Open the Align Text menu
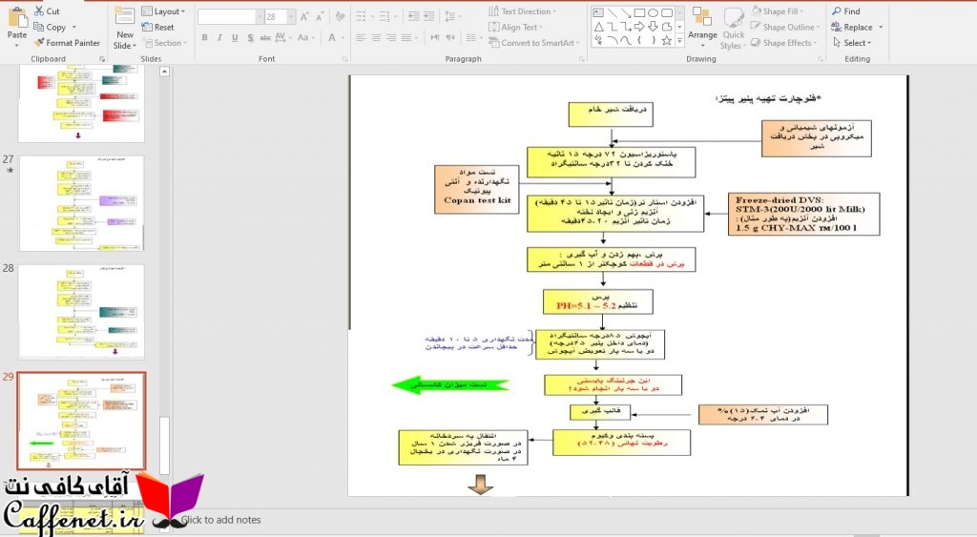The height and width of the screenshot is (537, 977). point(514,28)
